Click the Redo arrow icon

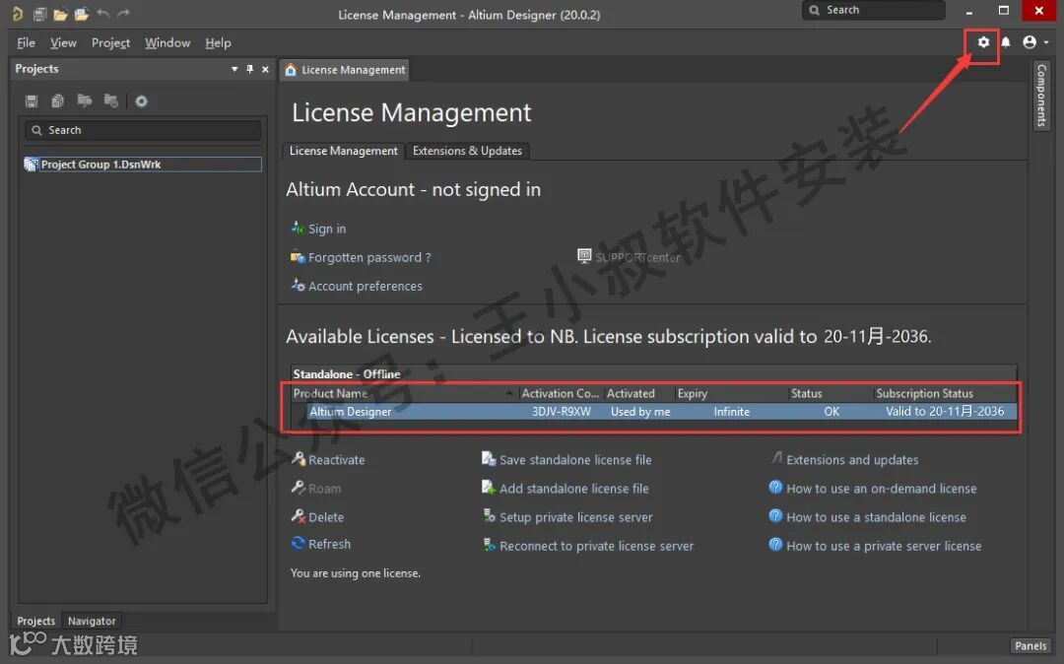pos(123,13)
